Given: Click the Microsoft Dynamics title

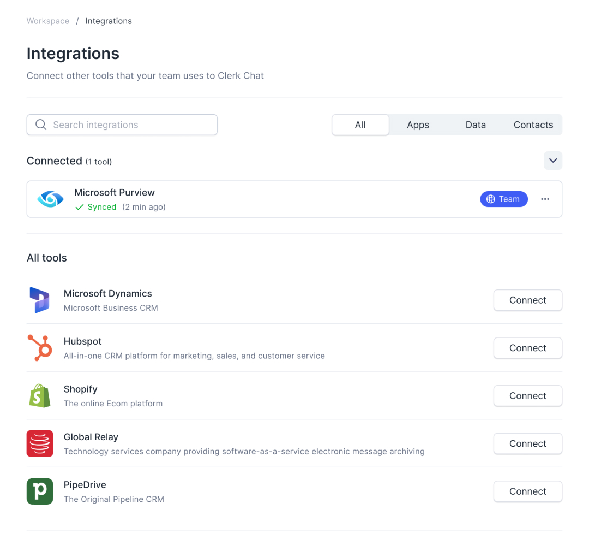Looking at the screenshot, I should click(x=108, y=293).
